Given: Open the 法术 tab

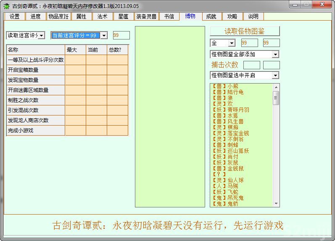Looking at the screenshot, I should (102, 16).
